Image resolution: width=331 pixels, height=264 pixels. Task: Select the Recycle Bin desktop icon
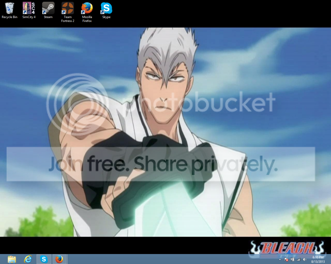click(x=9, y=11)
